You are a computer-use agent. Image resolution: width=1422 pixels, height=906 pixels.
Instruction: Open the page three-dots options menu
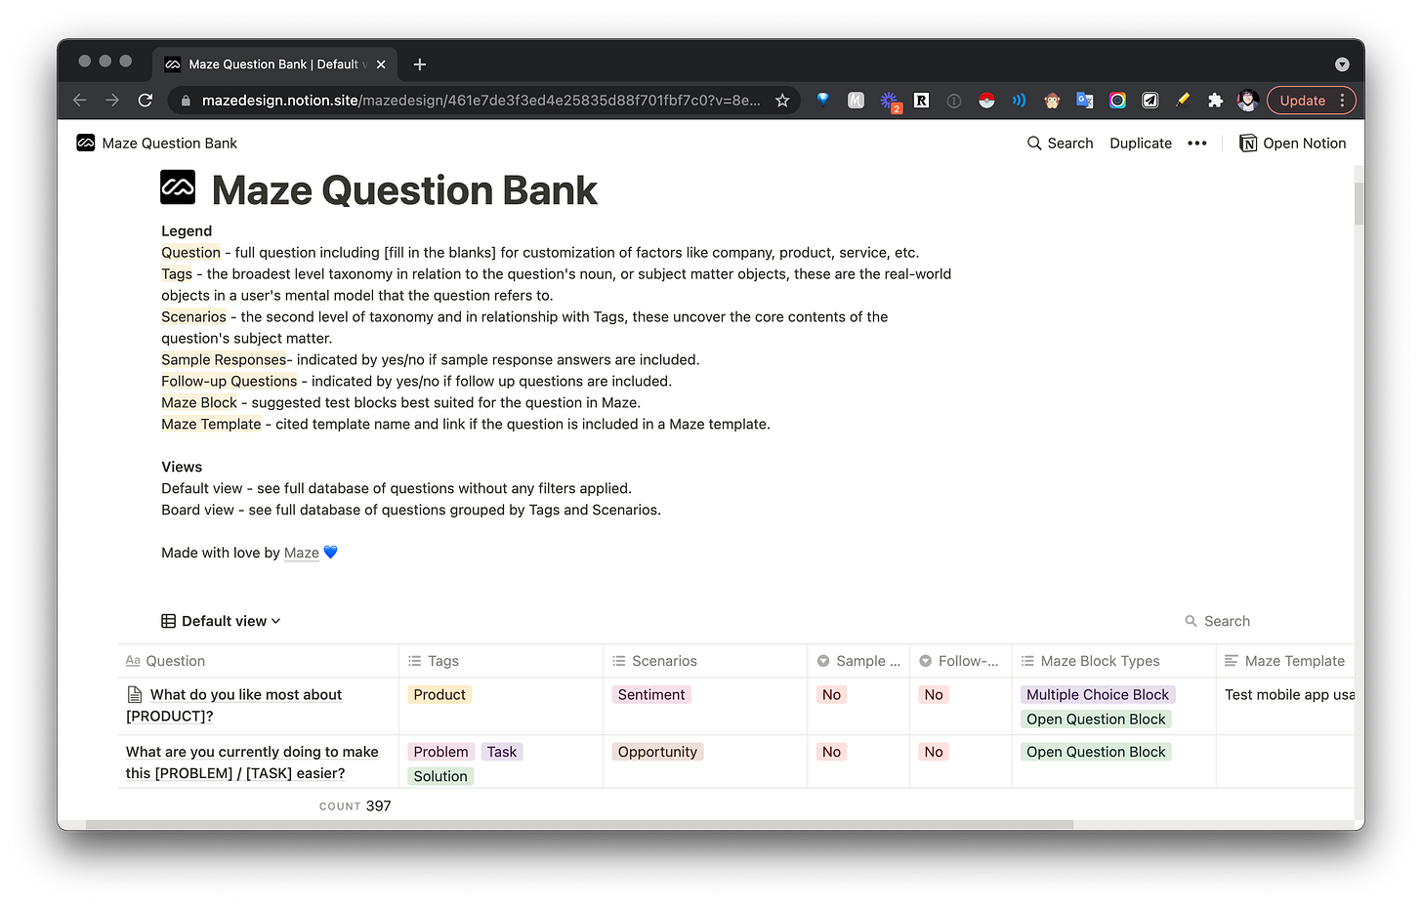[x=1197, y=144]
